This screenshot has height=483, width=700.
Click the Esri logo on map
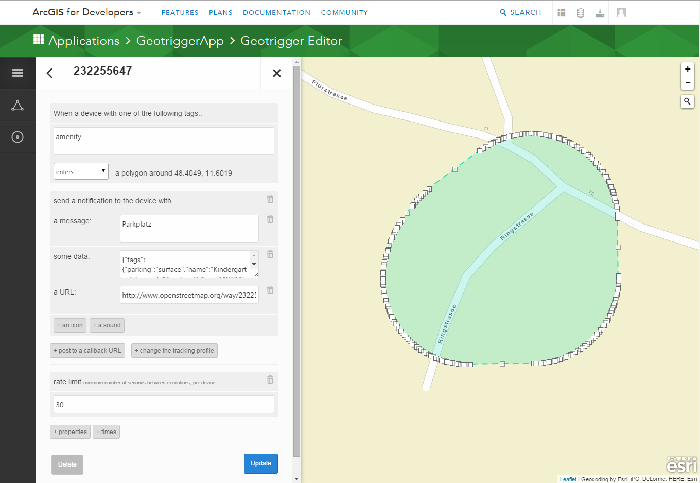pos(682,464)
